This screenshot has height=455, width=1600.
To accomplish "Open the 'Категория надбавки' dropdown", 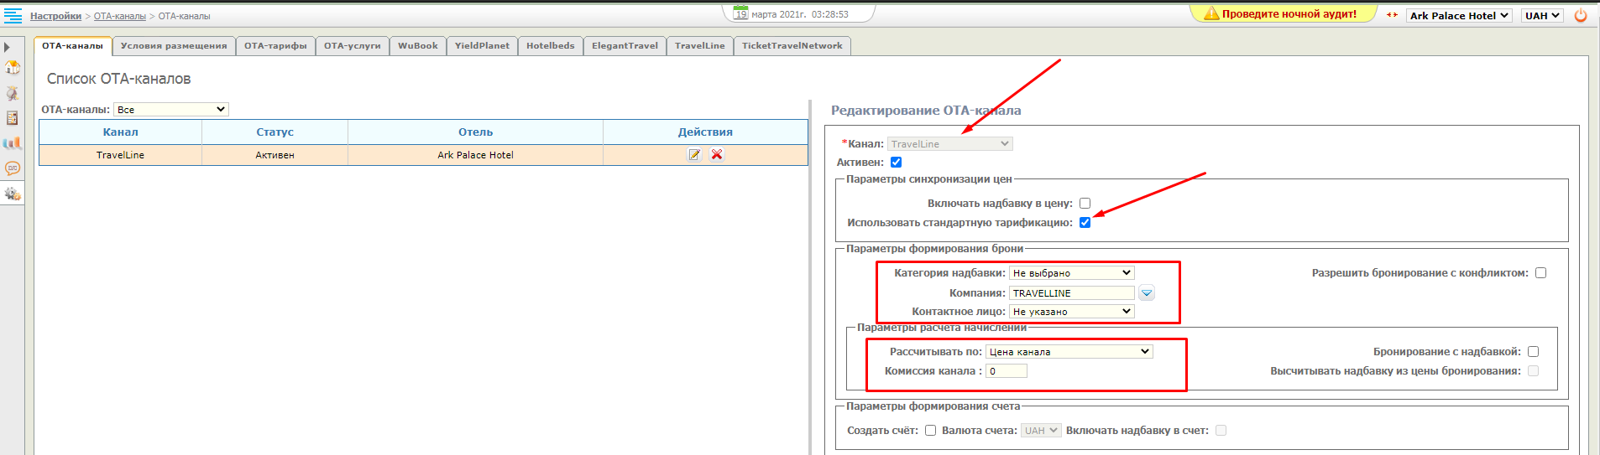I will click(1071, 273).
